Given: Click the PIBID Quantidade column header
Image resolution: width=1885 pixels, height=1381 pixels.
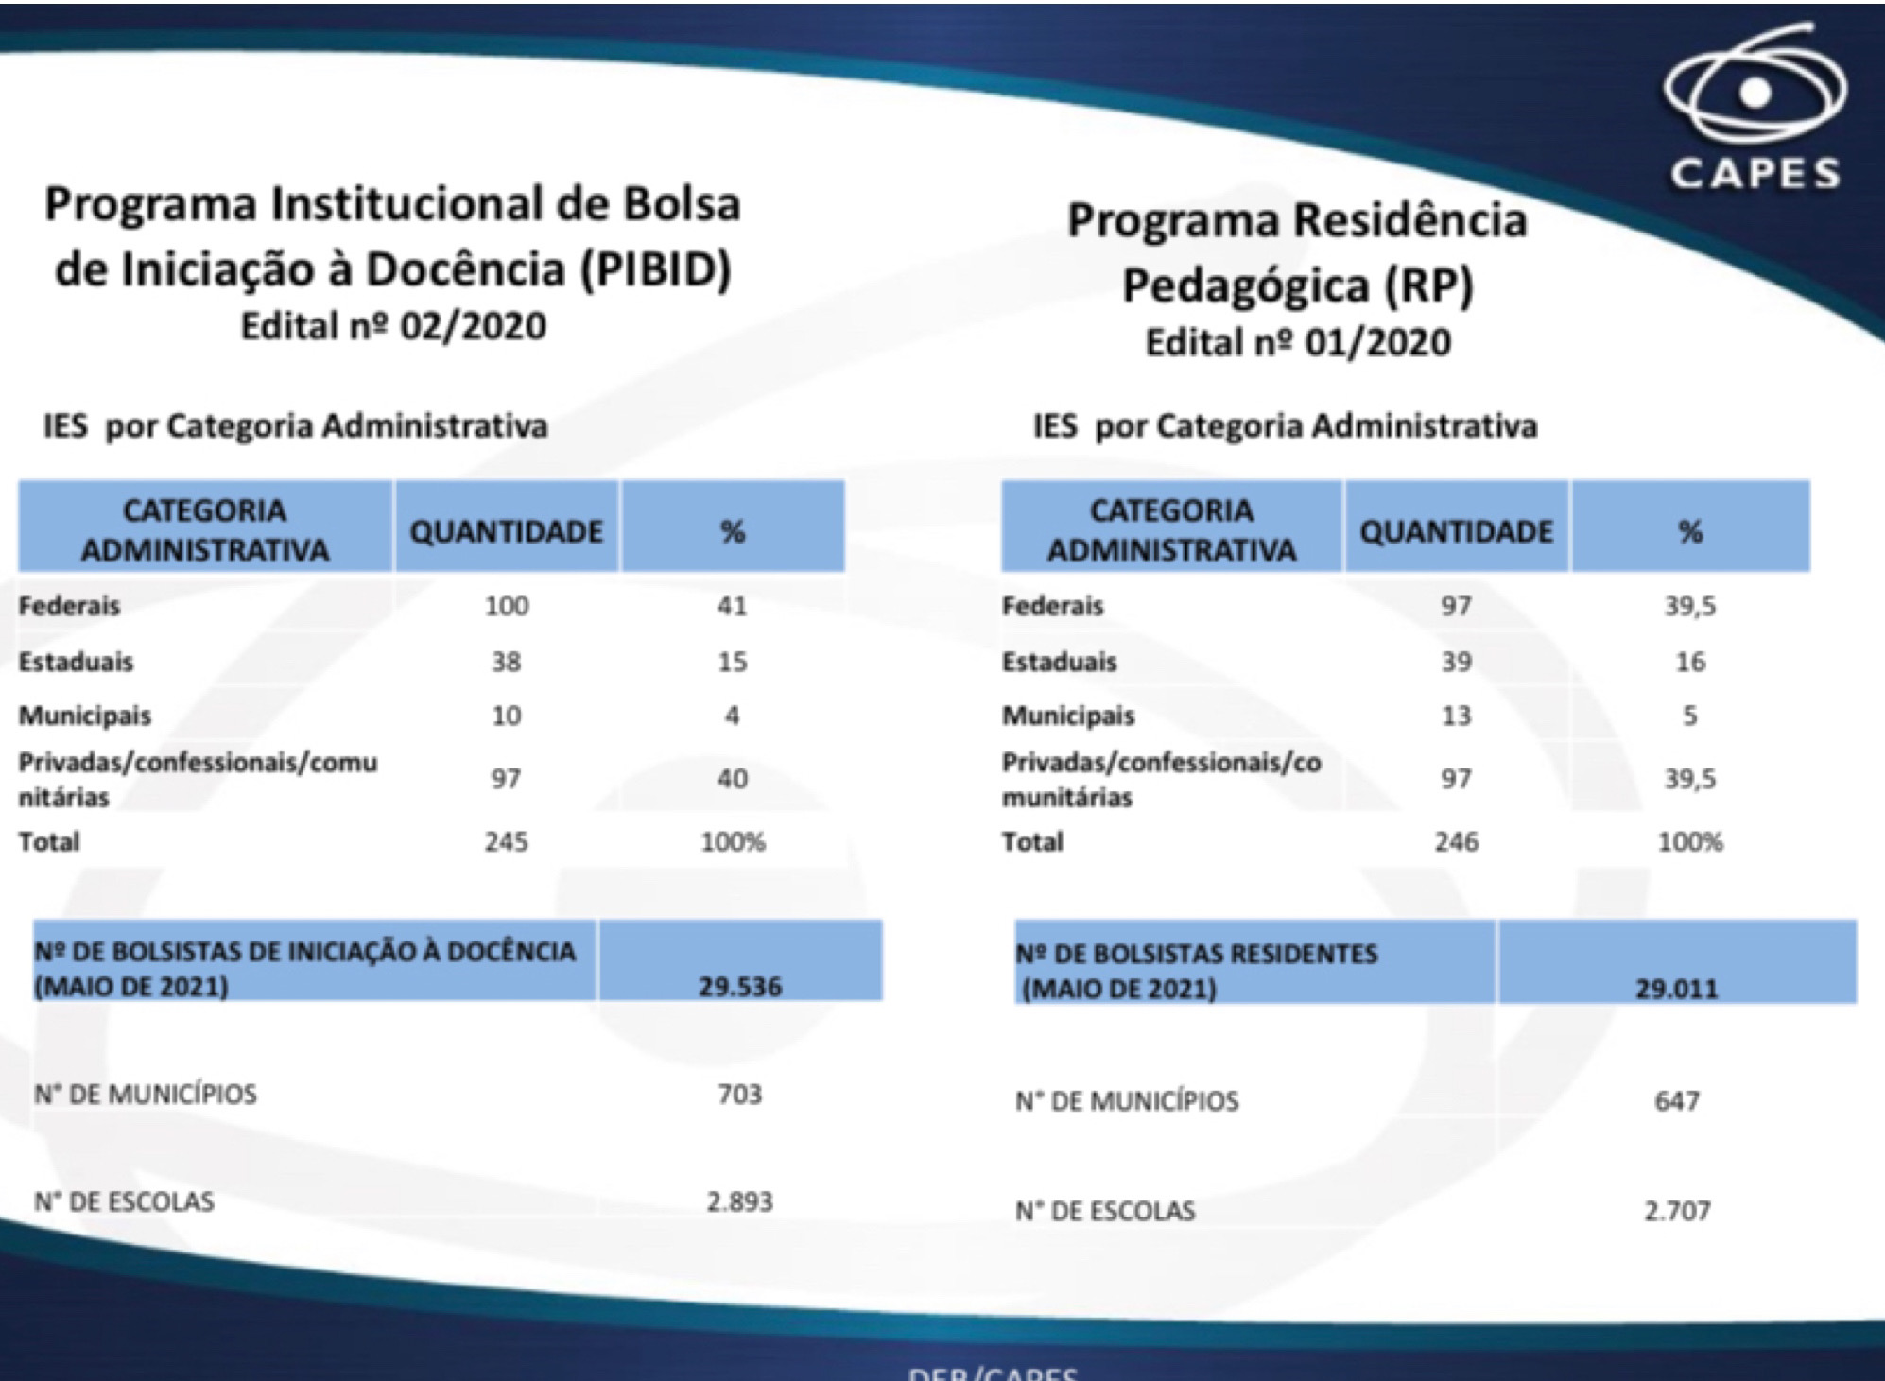Looking at the screenshot, I should (506, 531).
